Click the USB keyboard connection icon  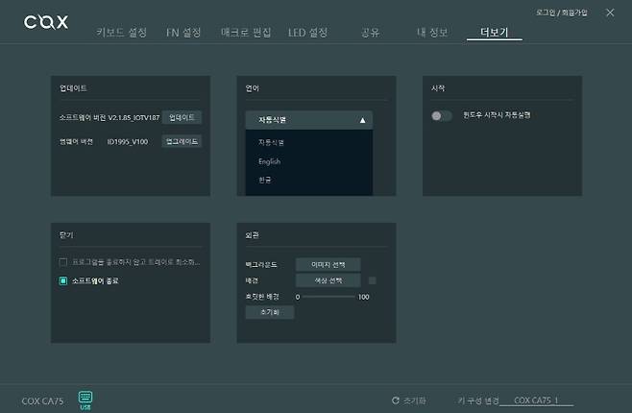click(x=85, y=399)
